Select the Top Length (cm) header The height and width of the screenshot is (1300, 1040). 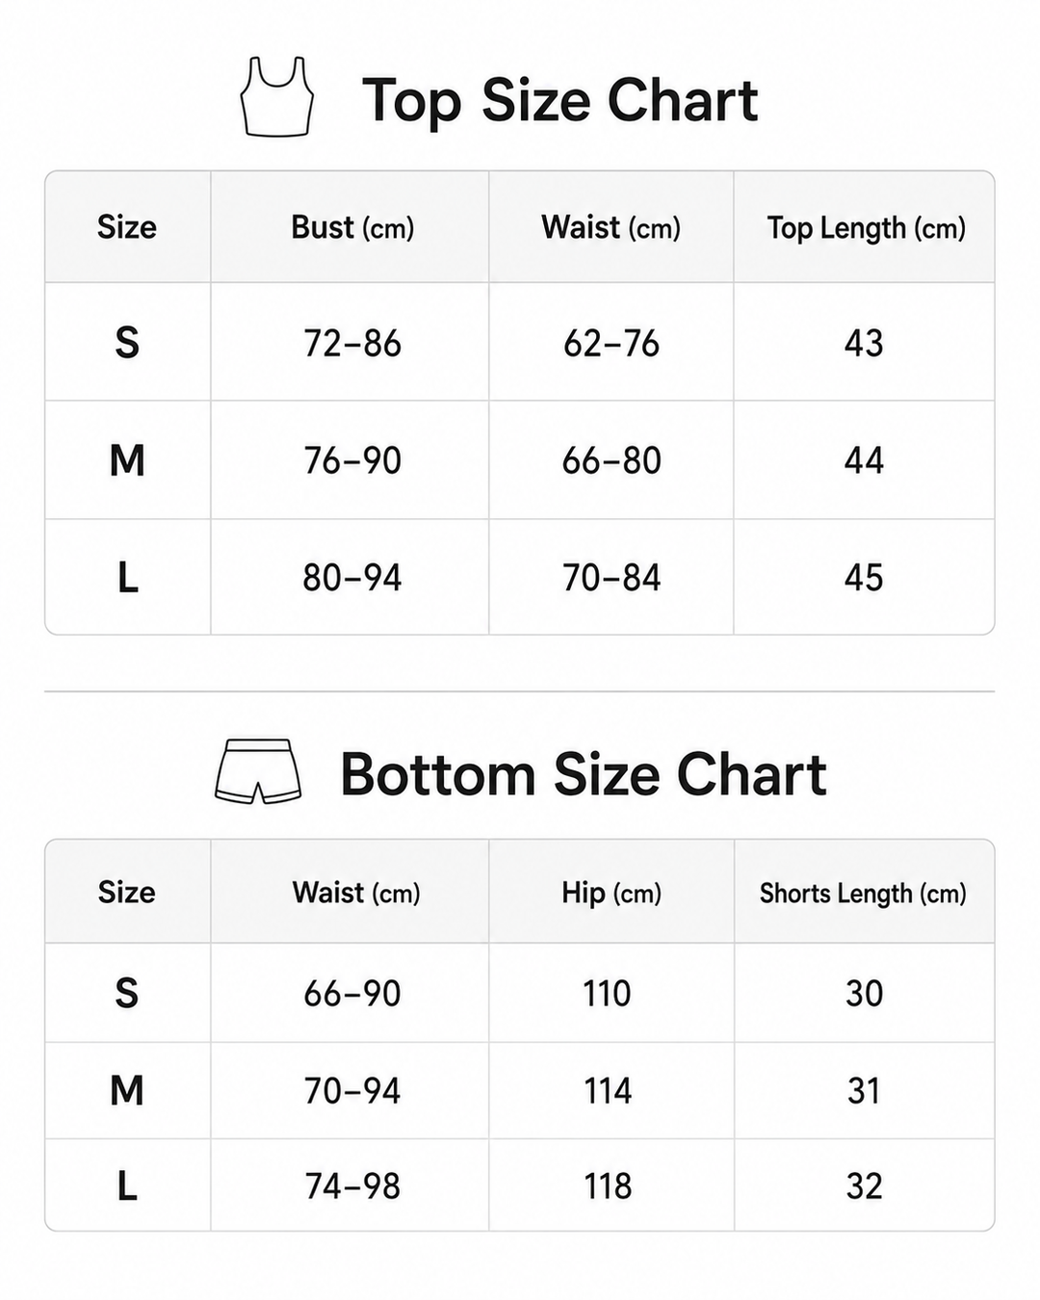[x=866, y=228]
